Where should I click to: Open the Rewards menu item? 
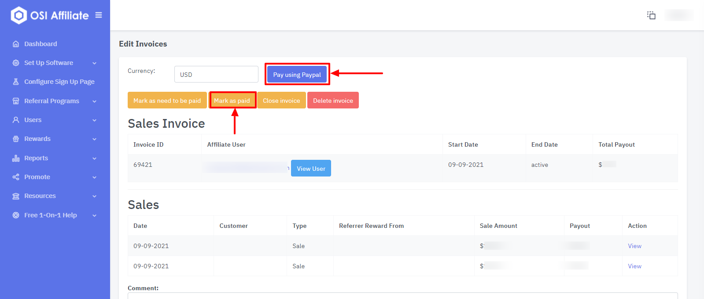pyautogui.click(x=37, y=139)
